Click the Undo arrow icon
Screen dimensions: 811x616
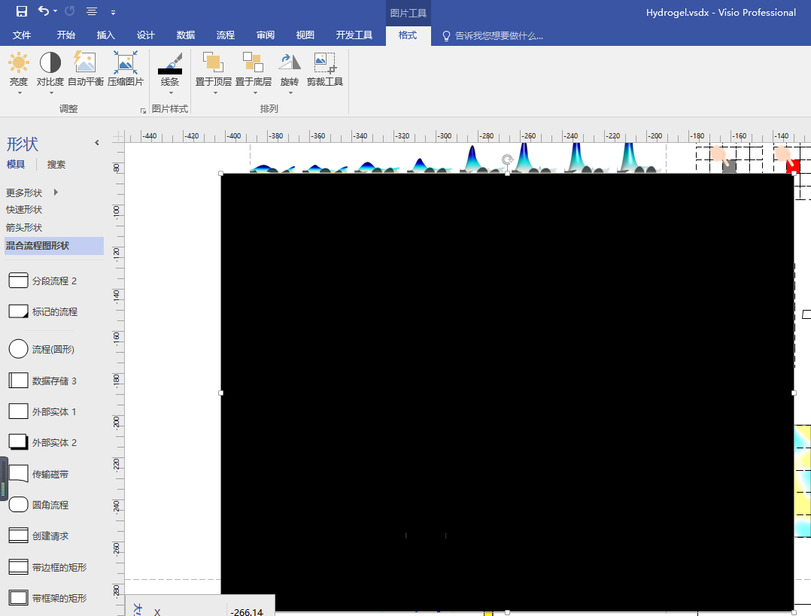(x=44, y=11)
